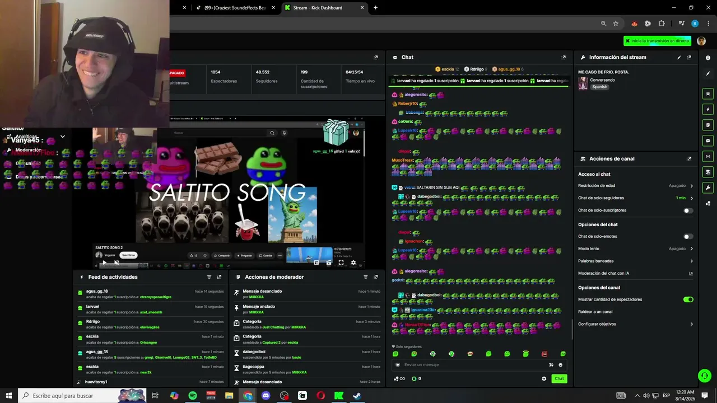717x403 pixels.
Task: Pop out the Feed de actividades panel
Action: [x=219, y=277]
